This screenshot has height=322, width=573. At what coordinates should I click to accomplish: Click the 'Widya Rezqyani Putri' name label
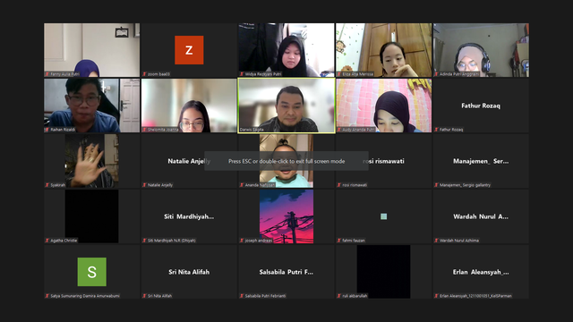[x=263, y=74]
